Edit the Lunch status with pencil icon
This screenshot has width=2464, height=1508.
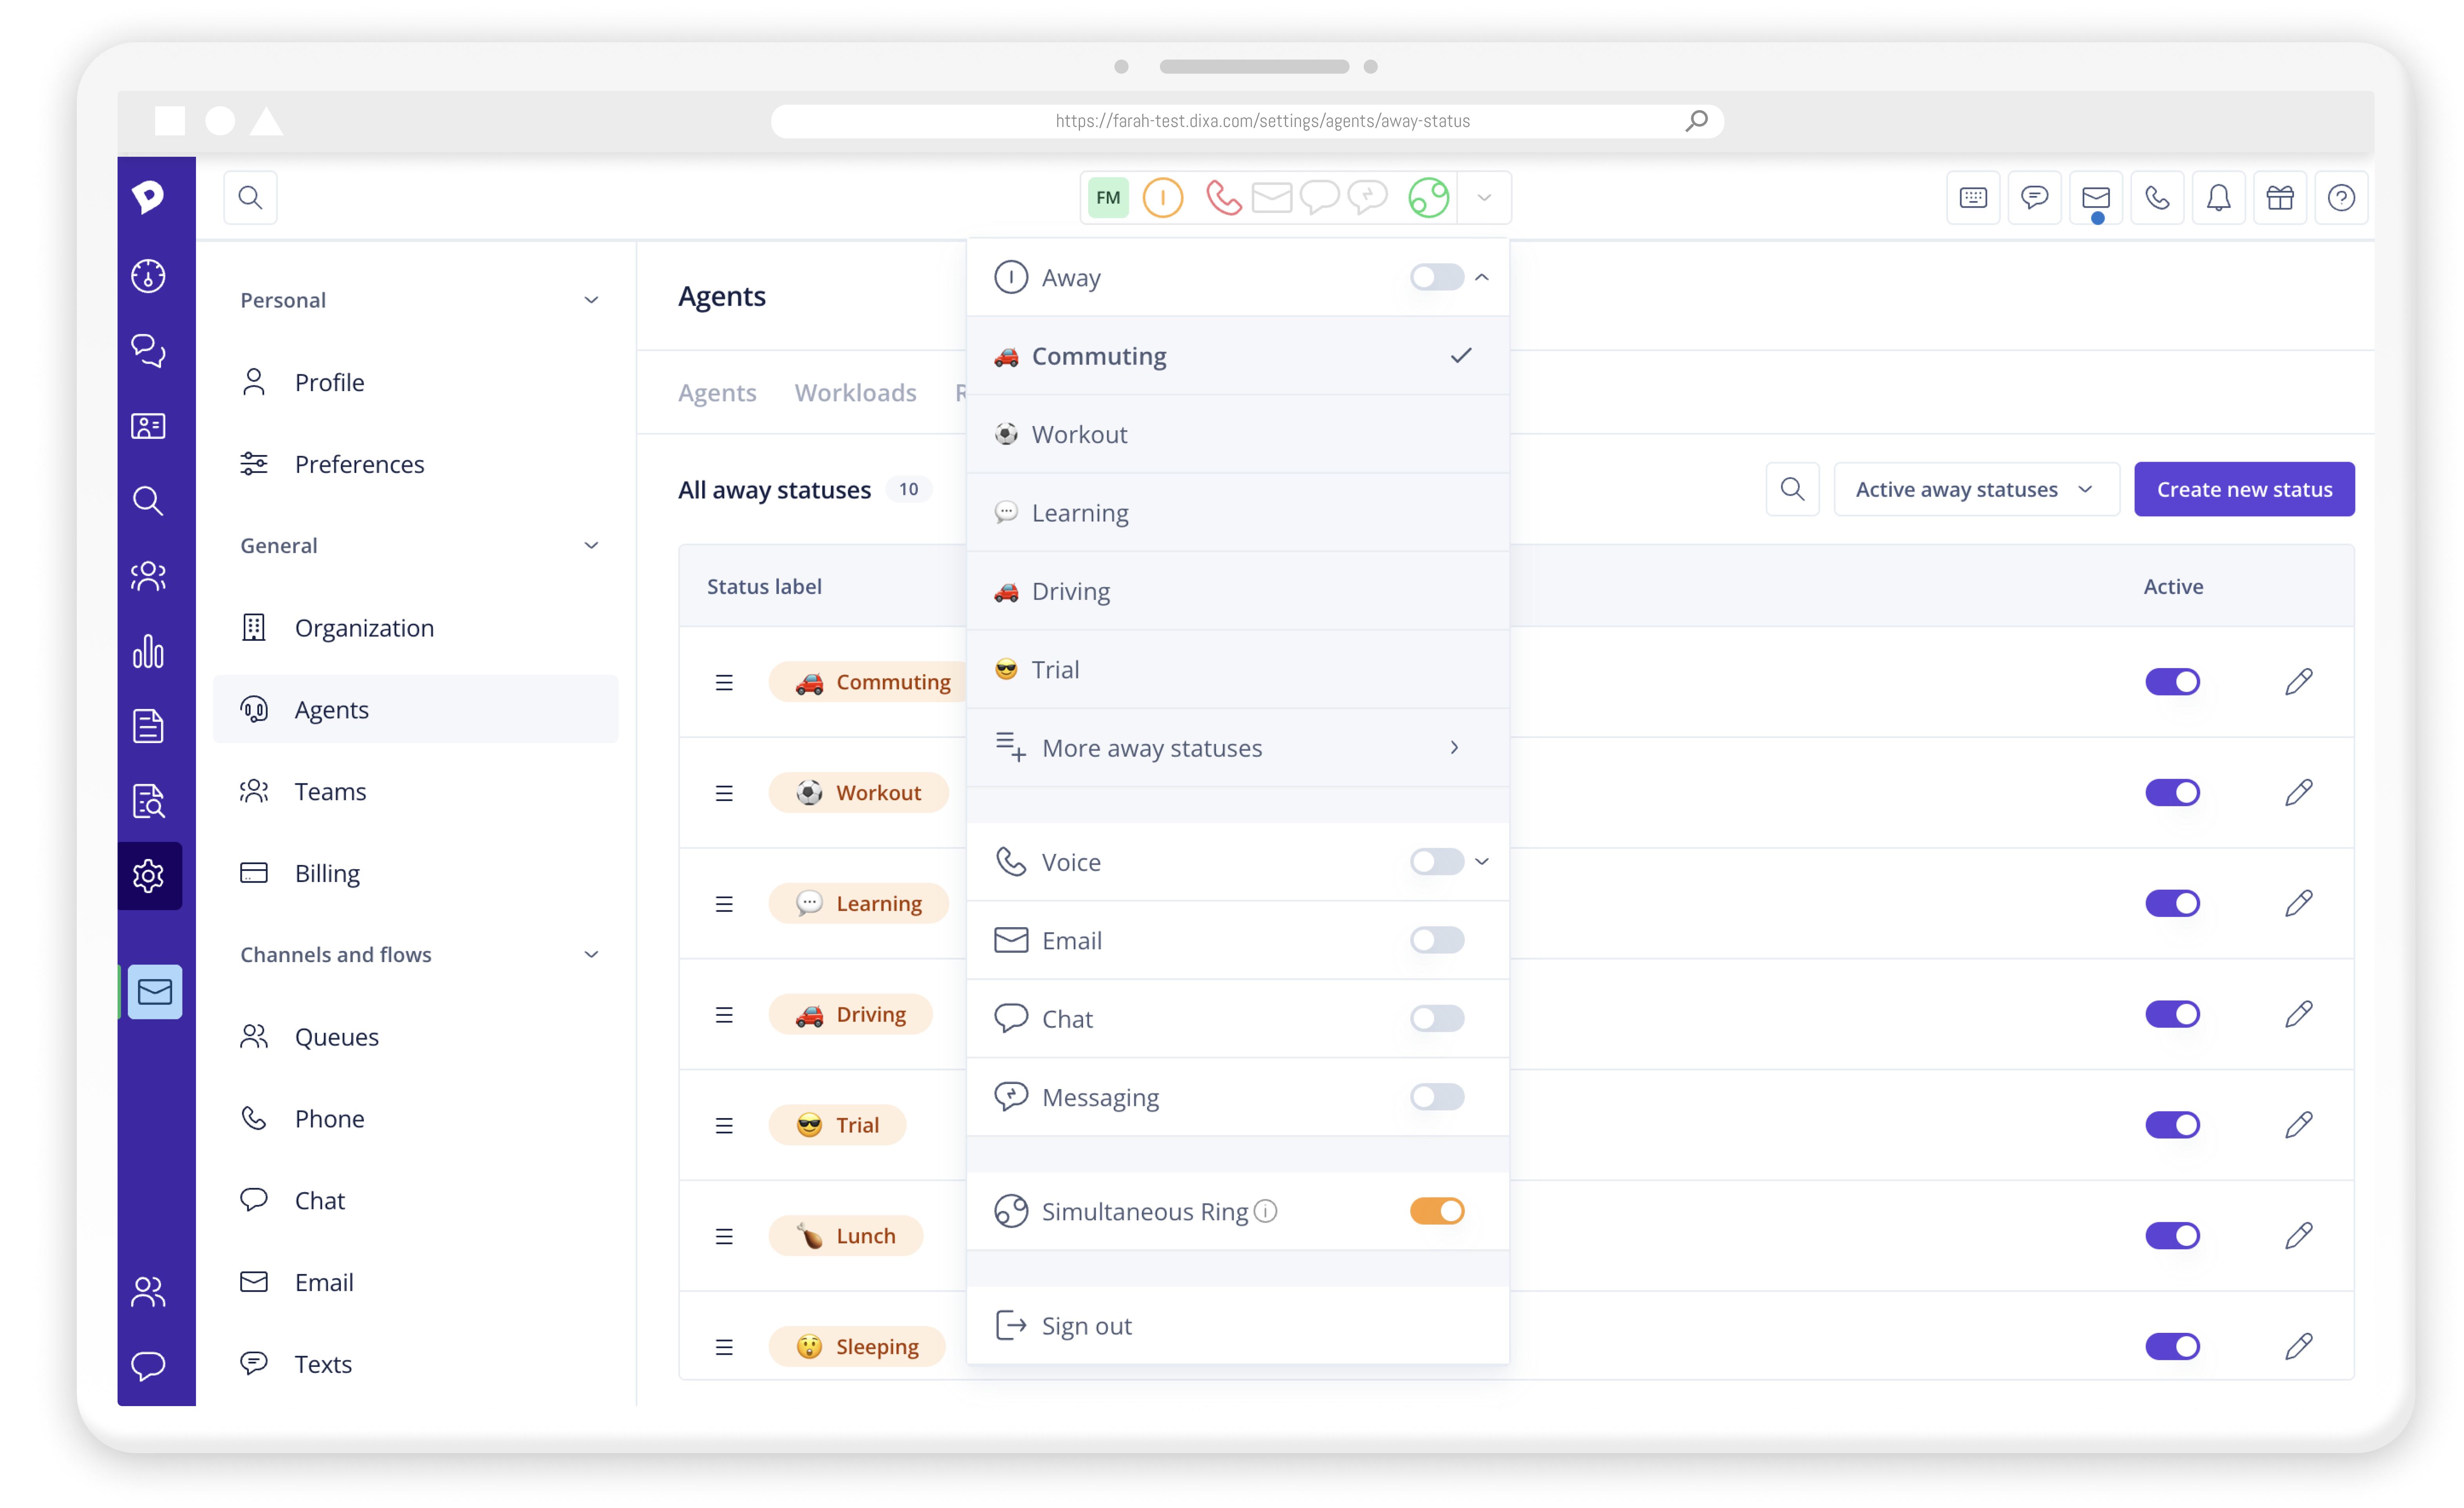[2299, 1236]
